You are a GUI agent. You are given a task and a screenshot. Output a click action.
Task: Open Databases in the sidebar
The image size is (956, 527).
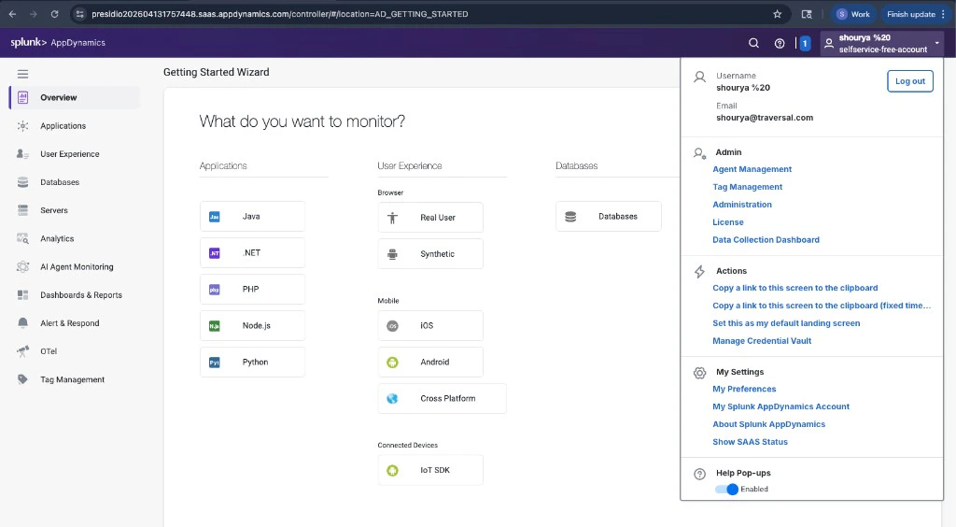click(60, 182)
